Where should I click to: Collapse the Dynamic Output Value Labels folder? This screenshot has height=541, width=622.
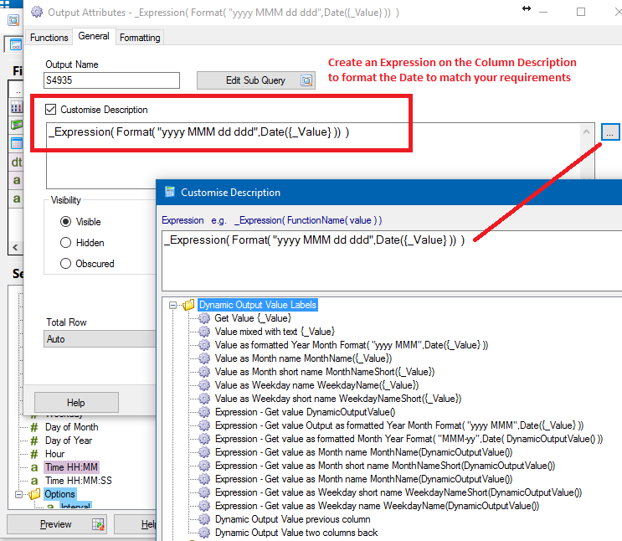tap(172, 305)
